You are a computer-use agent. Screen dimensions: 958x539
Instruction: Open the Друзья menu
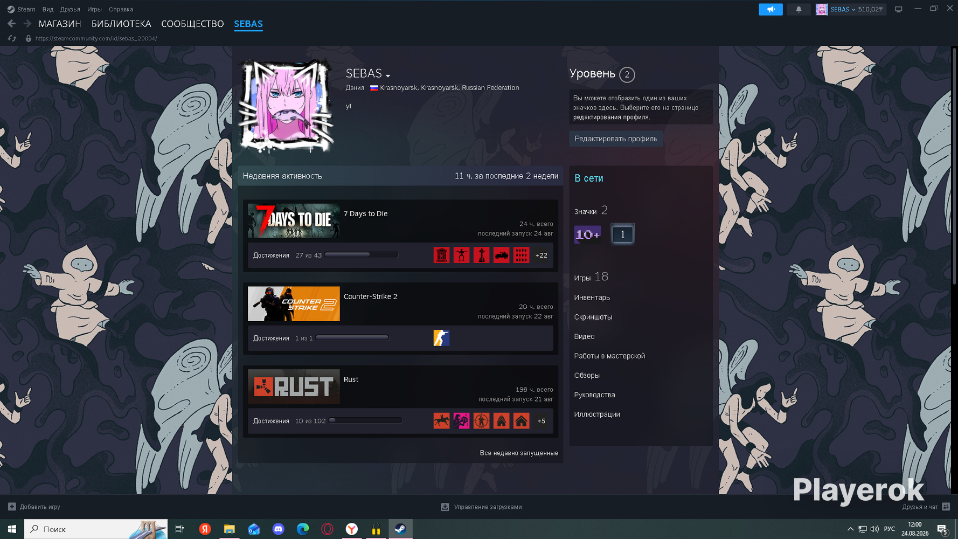tap(70, 9)
